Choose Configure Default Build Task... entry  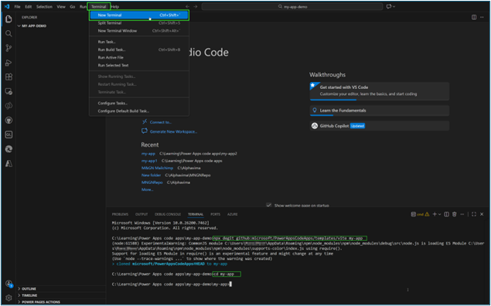(139, 110)
